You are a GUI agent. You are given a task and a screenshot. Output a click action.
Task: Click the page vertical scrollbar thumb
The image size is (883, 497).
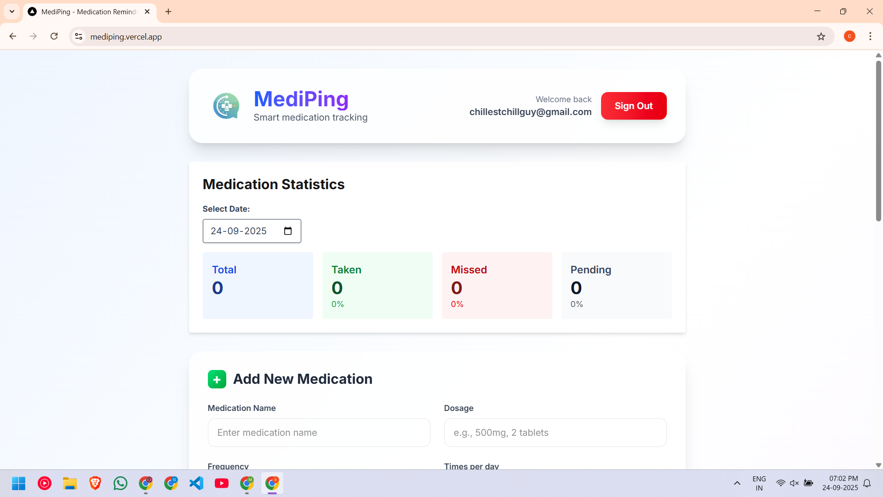click(x=878, y=140)
